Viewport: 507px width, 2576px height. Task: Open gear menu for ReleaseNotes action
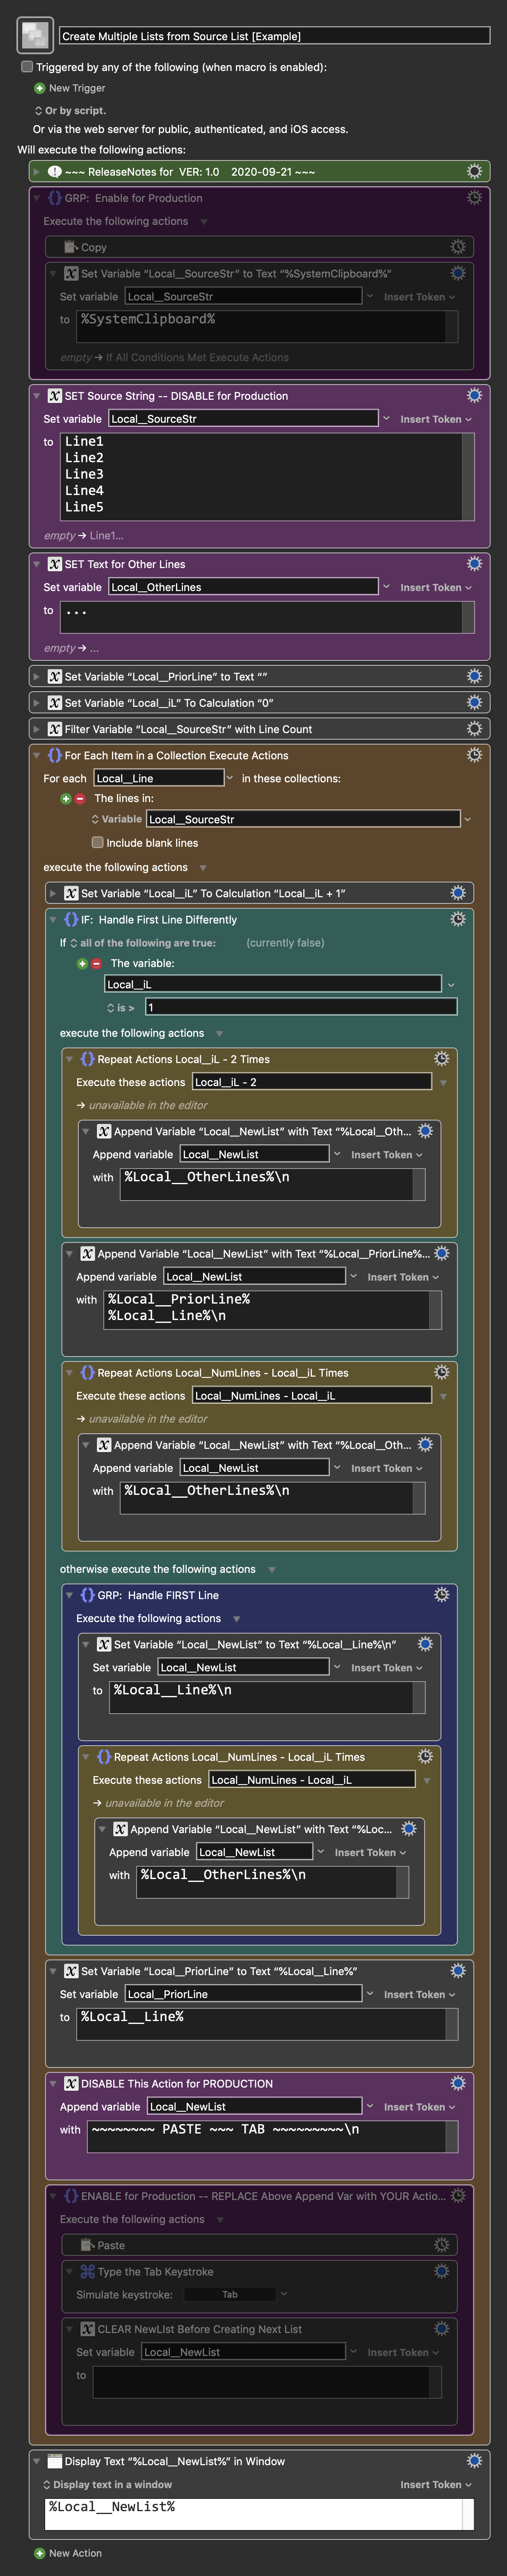[474, 172]
